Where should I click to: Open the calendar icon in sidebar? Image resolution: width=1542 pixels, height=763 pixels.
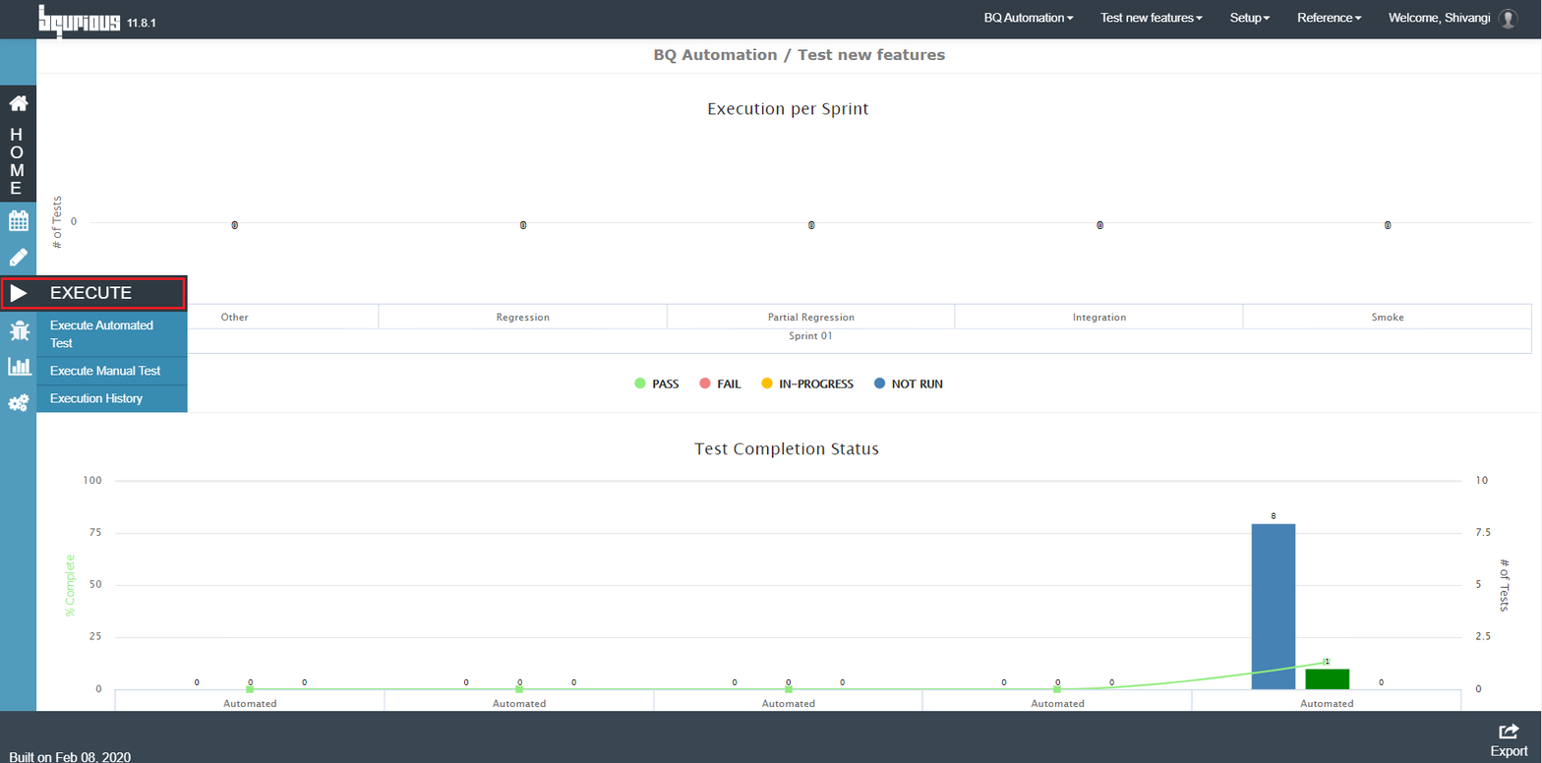point(18,220)
